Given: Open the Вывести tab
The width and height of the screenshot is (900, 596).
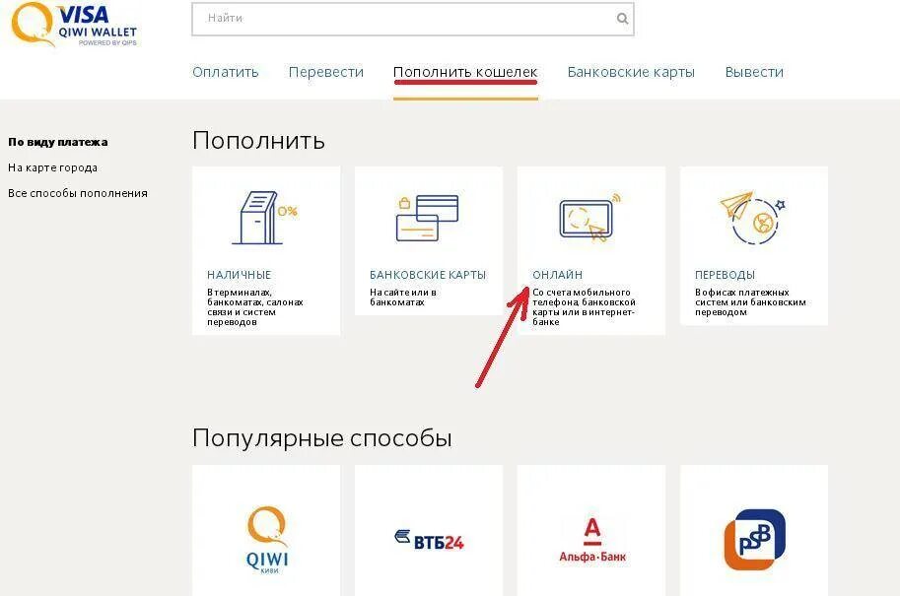Looking at the screenshot, I should tap(754, 72).
